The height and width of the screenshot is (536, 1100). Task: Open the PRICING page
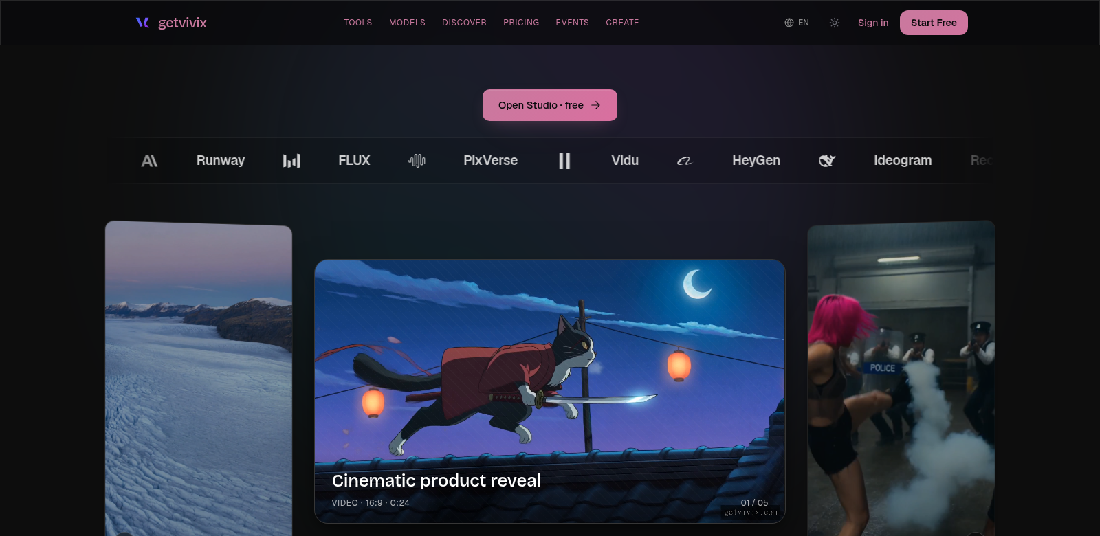point(521,23)
